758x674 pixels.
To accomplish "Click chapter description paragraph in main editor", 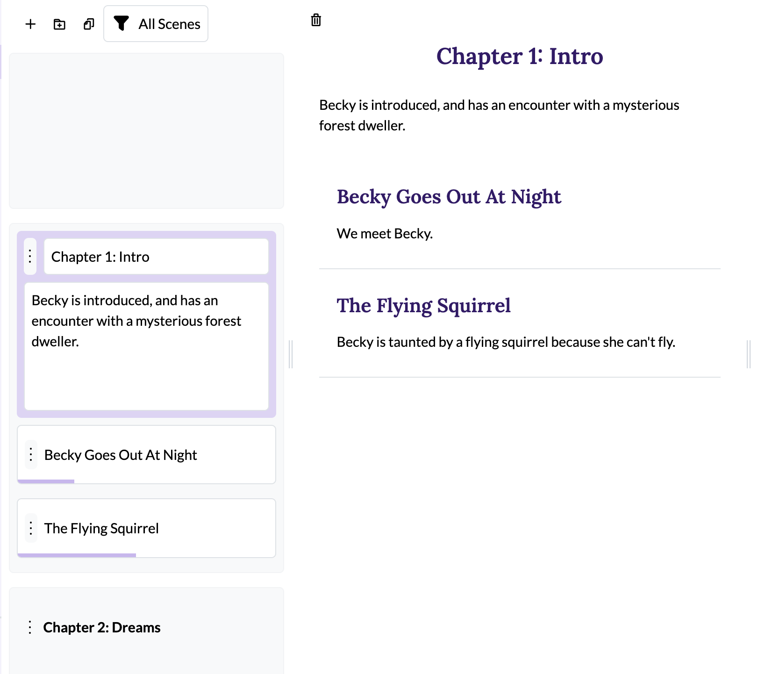I will point(499,115).
